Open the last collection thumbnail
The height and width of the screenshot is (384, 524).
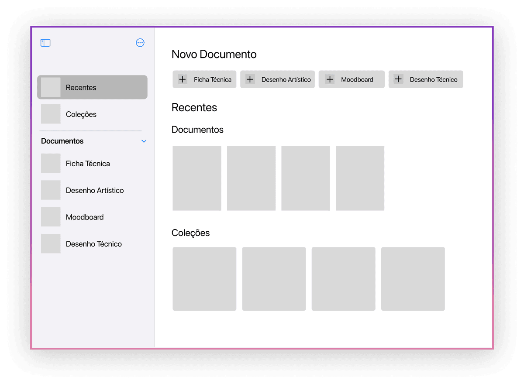click(x=413, y=279)
